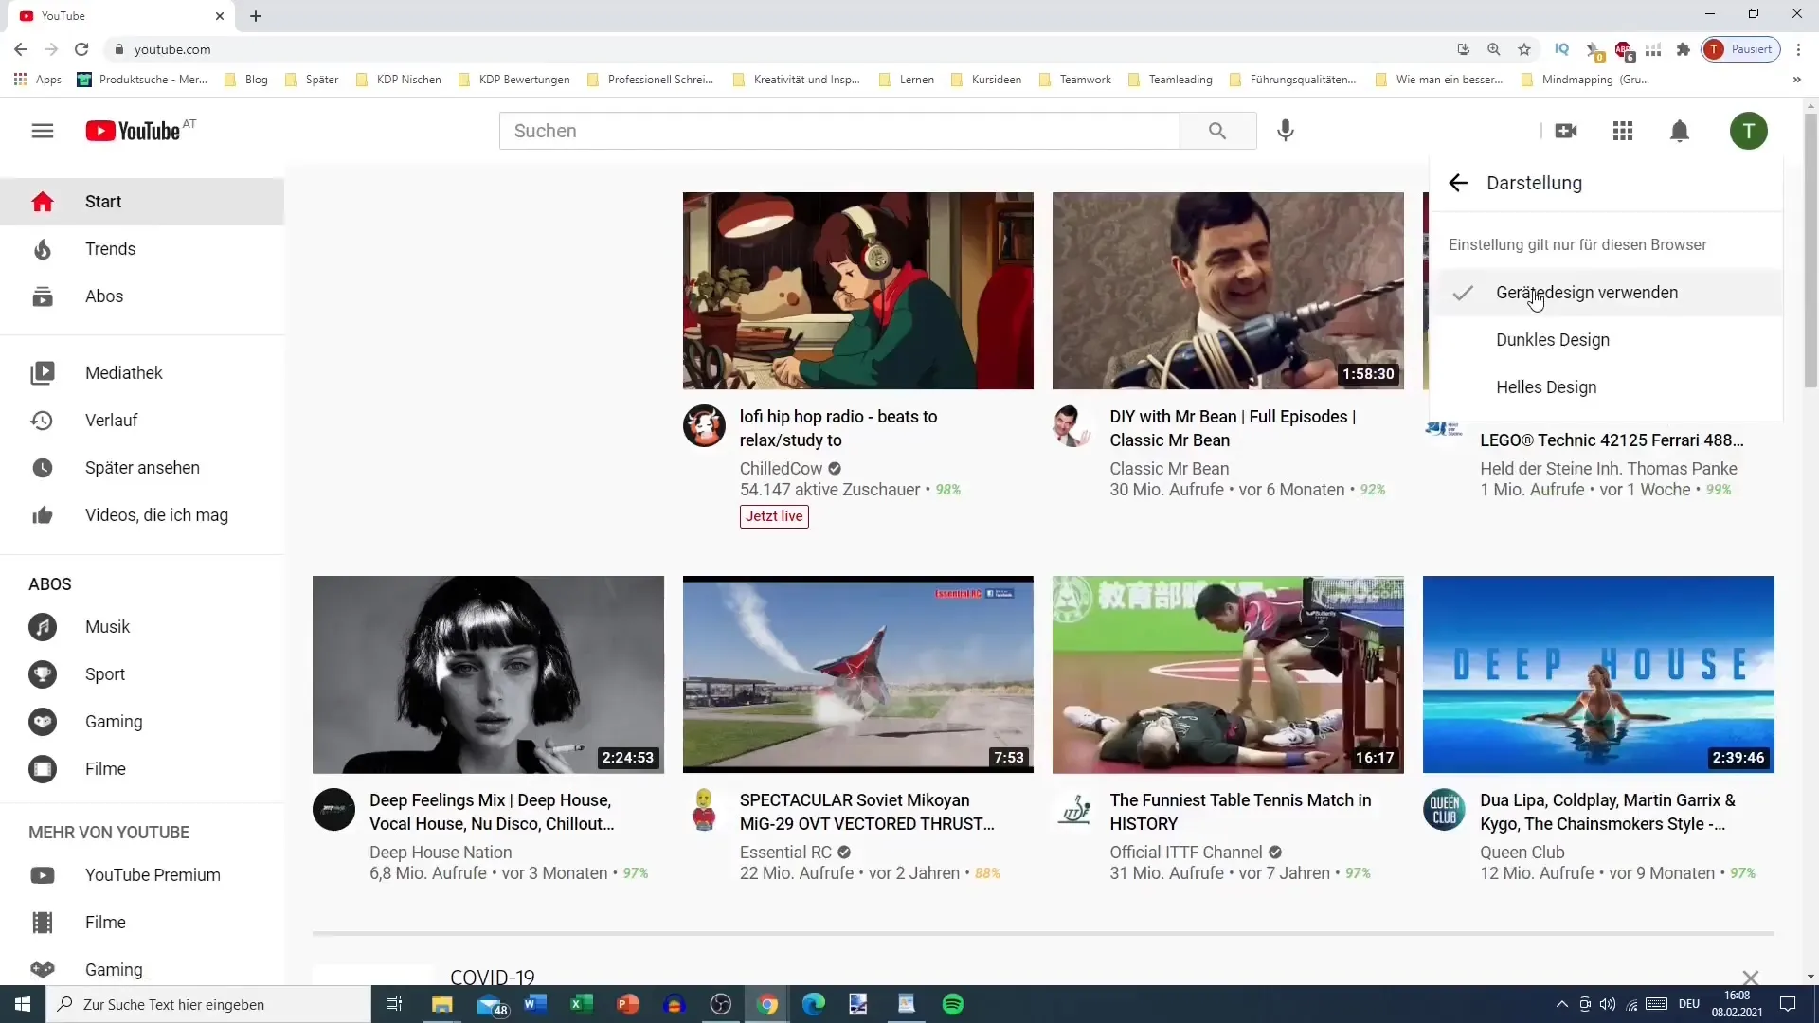Select Helles Design light mode option
The width and height of the screenshot is (1819, 1023).
(1547, 386)
